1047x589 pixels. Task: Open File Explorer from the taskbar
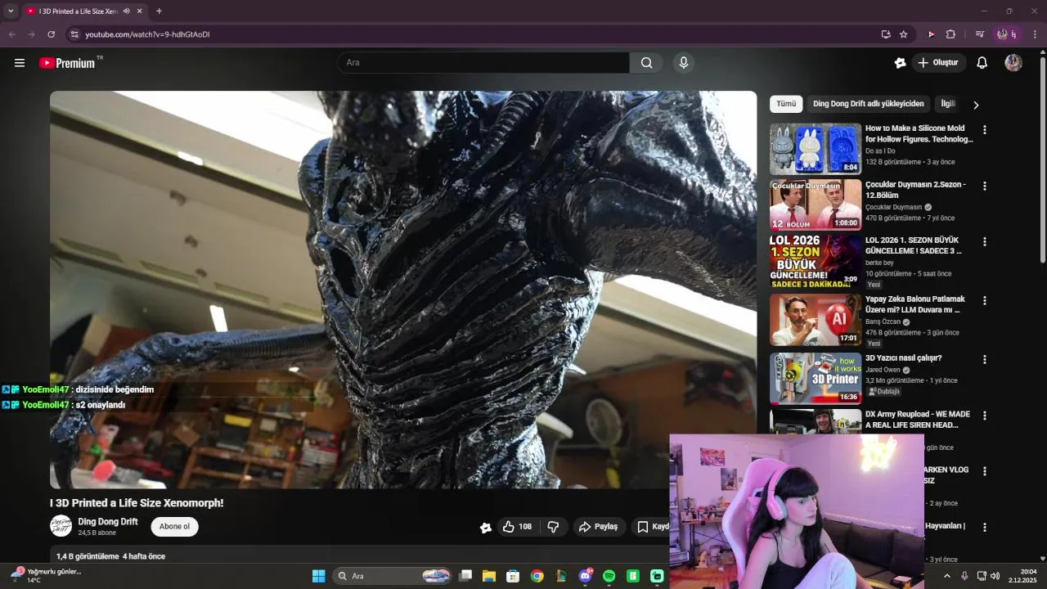489,576
